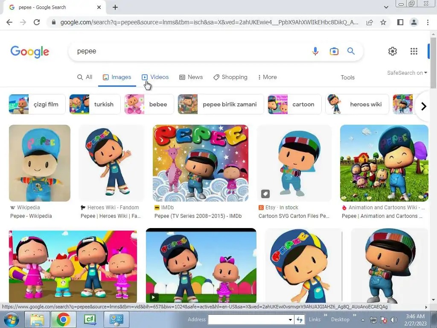Open the Shopping tab
This screenshot has height=328, width=437.
point(230,77)
